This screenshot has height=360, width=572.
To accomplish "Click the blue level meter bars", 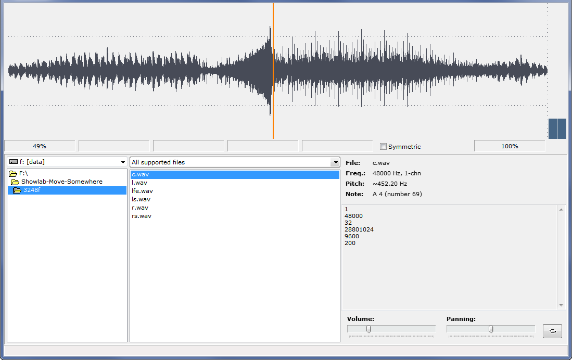I will point(557,128).
